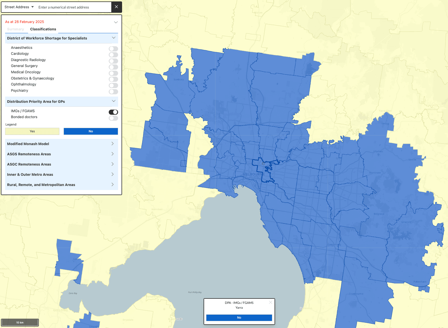Switch to the Summary tab

16,29
